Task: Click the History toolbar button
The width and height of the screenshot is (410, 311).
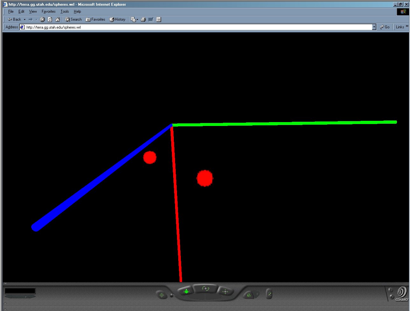Action: point(117,19)
